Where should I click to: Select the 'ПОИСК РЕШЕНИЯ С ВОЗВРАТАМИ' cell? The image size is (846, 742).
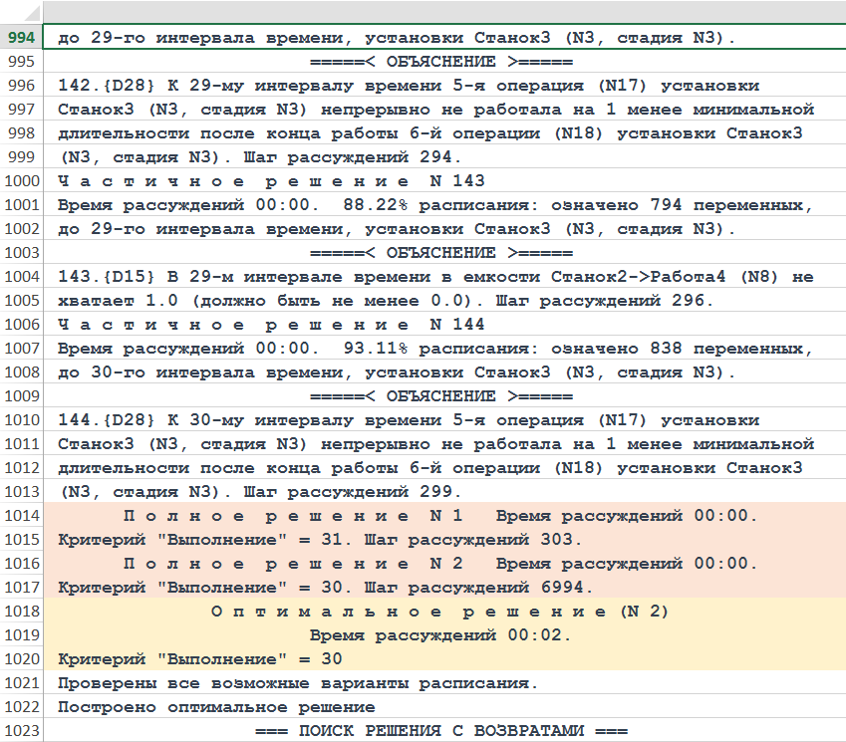(x=441, y=731)
